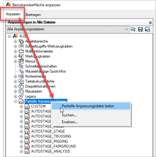Viewport: 156px width, 157px height.
Task: Open the Alle Anpassungsdateien dropdown
Action: coord(67,29)
